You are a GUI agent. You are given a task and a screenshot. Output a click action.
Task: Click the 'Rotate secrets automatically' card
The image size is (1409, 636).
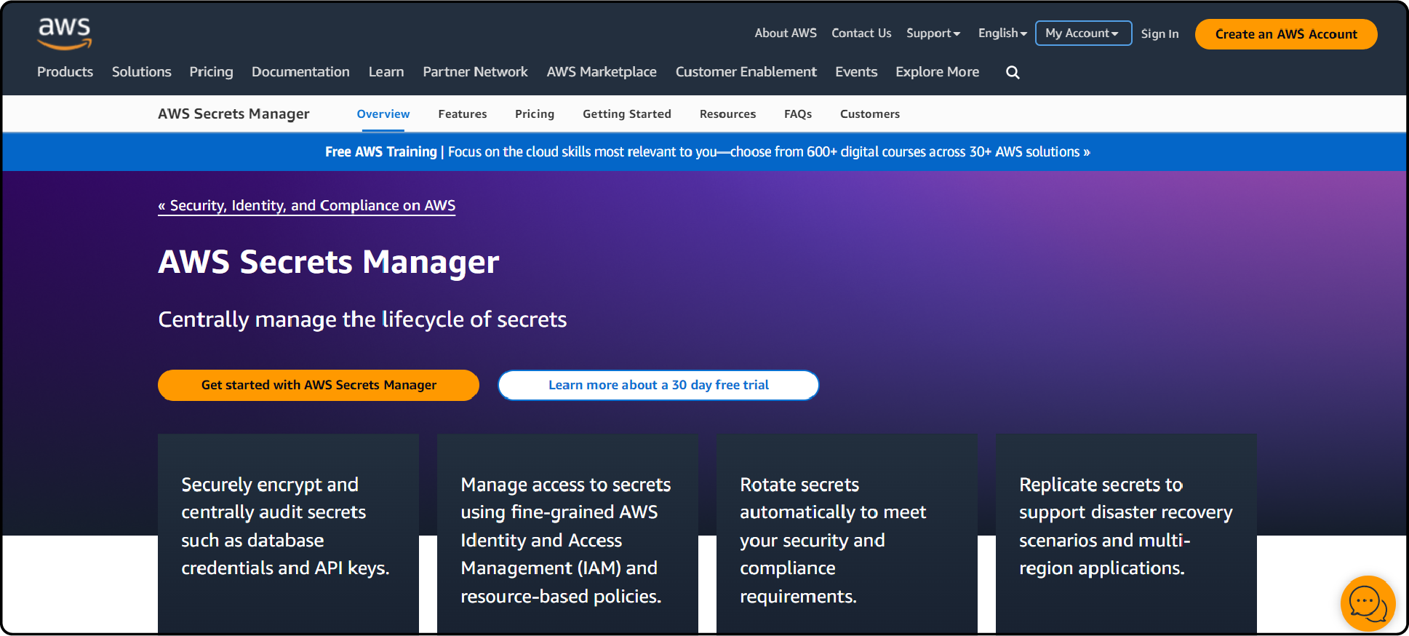coord(847,533)
